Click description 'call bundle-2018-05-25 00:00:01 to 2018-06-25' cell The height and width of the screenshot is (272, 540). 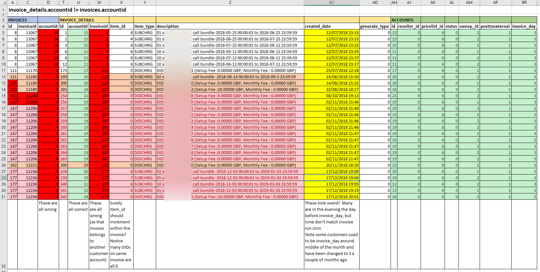coord(230,33)
